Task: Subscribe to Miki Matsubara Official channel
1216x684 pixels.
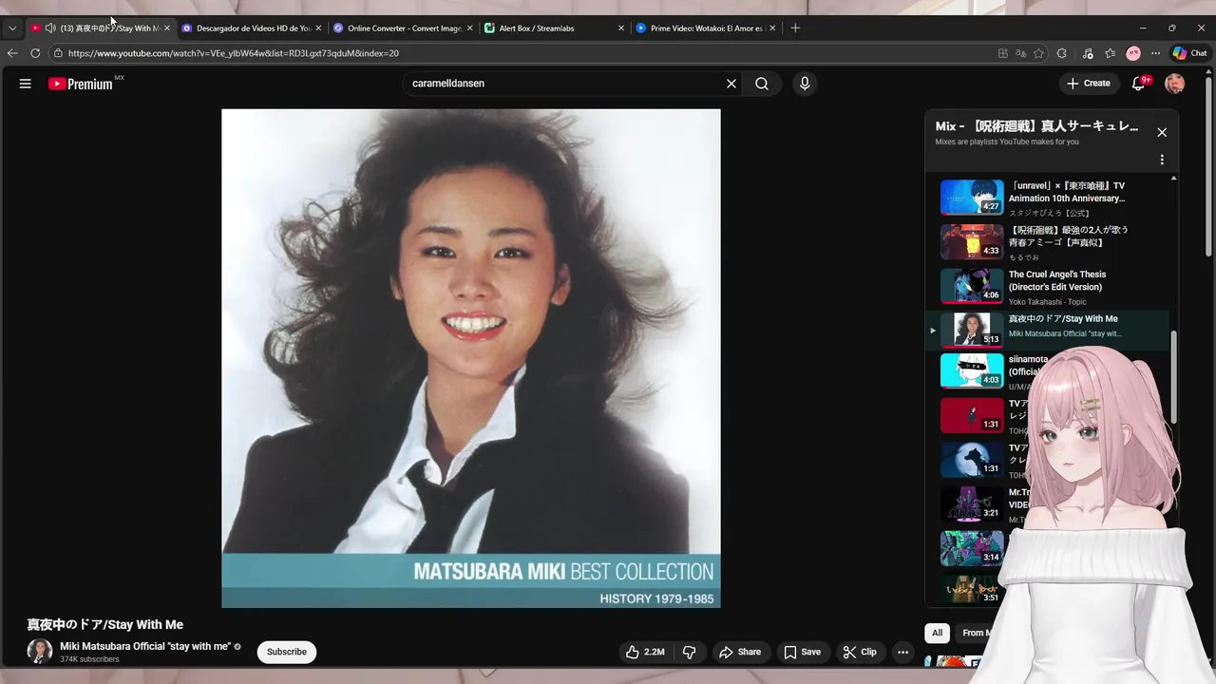Action: click(287, 652)
